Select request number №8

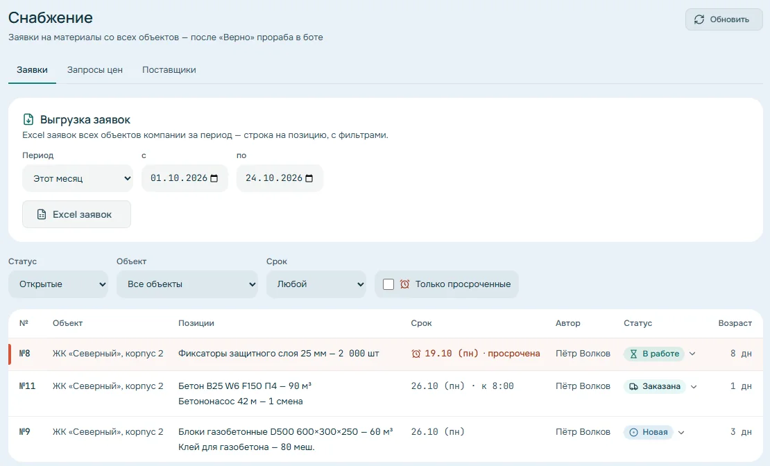coord(24,354)
